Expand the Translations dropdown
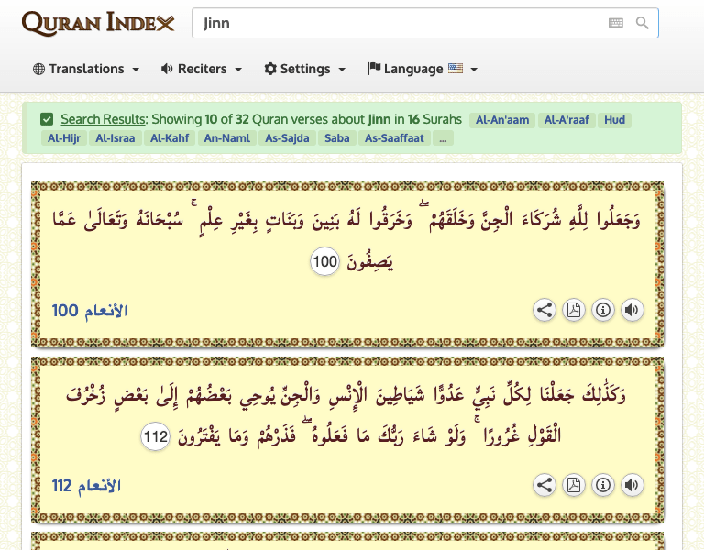 coord(86,69)
